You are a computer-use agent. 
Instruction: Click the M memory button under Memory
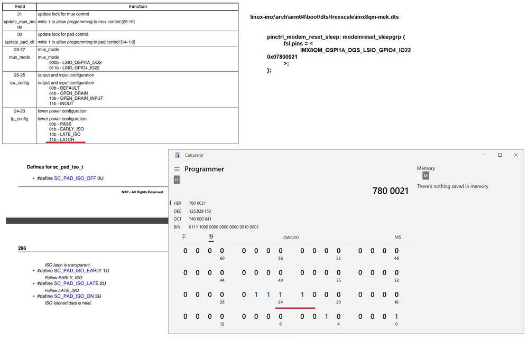pos(425,175)
